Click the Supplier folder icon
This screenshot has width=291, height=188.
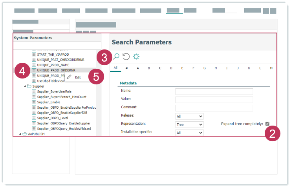click(29, 86)
